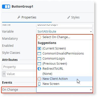The image size is (98, 97).
Task: Click the Attributes section header
Action: (x=10, y=60)
